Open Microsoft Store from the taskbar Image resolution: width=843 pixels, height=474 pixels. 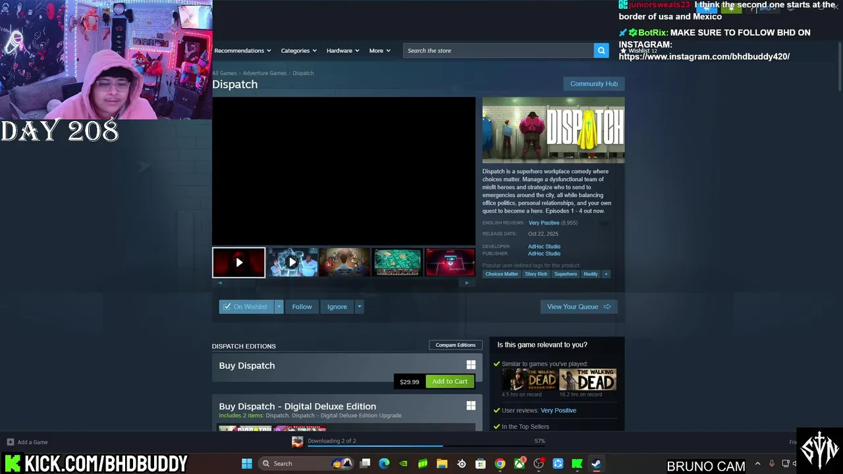481,463
